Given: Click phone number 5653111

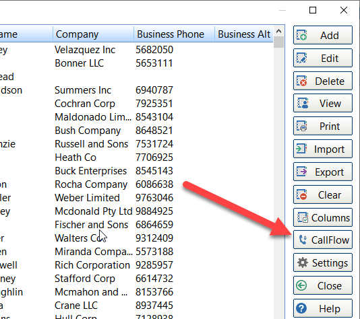Looking at the screenshot, I should click(154, 63).
